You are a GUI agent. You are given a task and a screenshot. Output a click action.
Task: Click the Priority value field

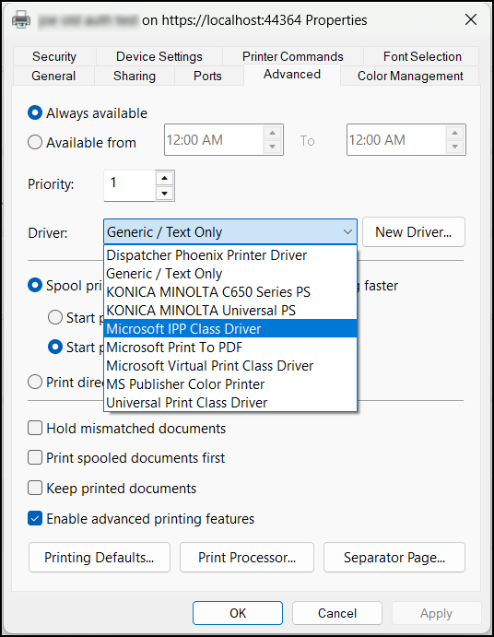click(x=130, y=185)
